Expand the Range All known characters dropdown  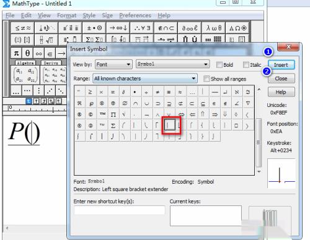145,79
